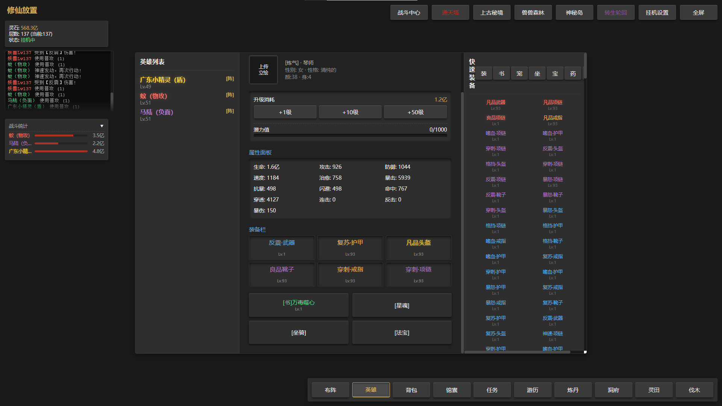Collapse the 战斗统计 panel
Image resolution: width=722 pixels, height=406 pixels.
pos(102,126)
